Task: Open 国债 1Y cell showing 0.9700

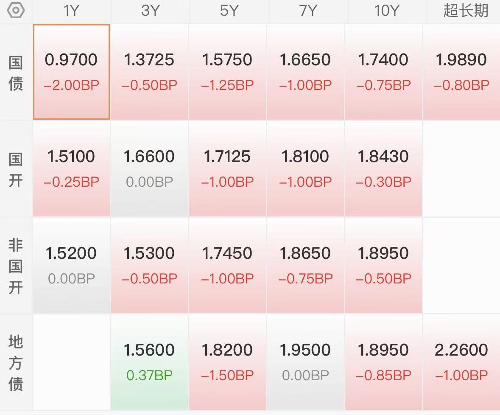Action: point(71,72)
